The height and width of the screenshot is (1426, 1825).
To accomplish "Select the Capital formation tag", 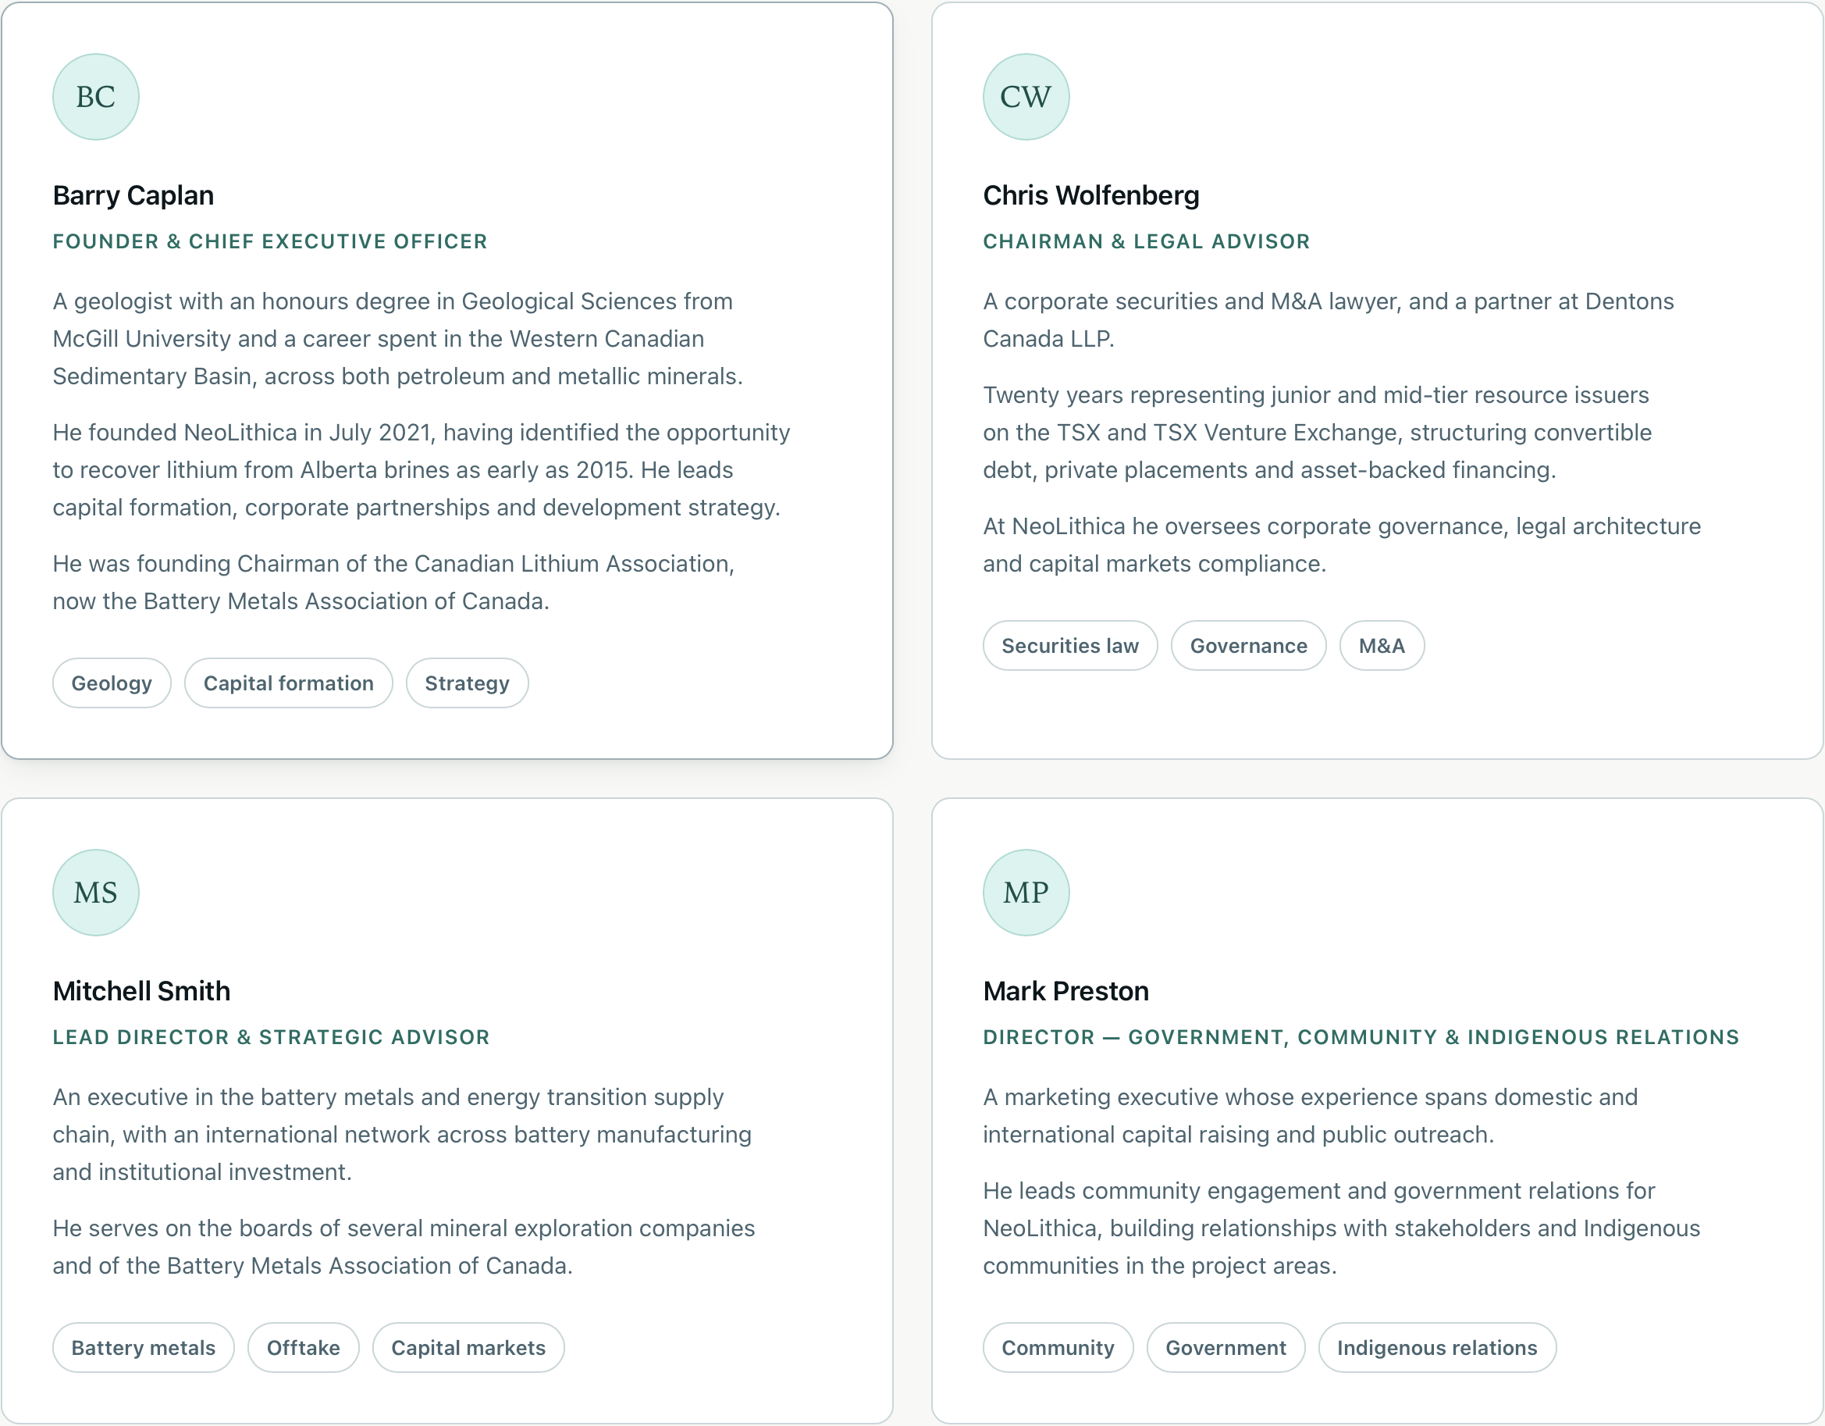I will pyautogui.click(x=288, y=683).
